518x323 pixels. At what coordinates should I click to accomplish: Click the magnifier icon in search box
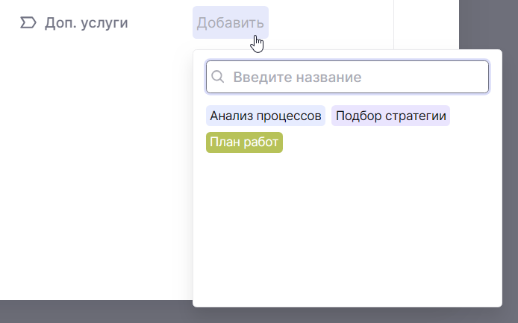coord(218,77)
